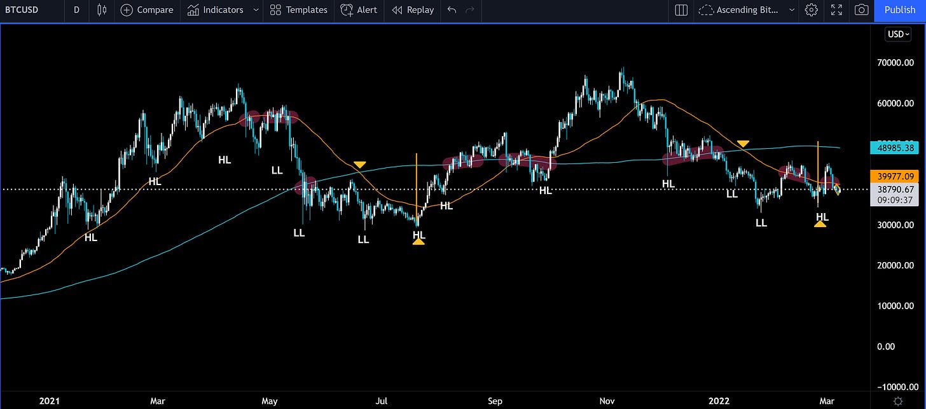Open the USD currency dropdown
The height and width of the screenshot is (409, 926).
[x=897, y=34]
